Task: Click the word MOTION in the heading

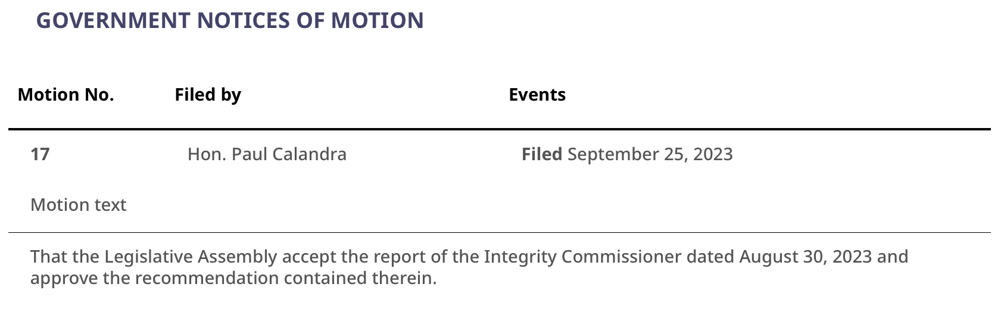Action: 378,20
